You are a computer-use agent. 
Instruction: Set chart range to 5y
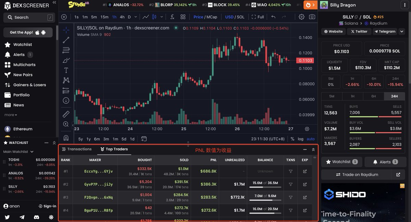(x=80, y=139)
